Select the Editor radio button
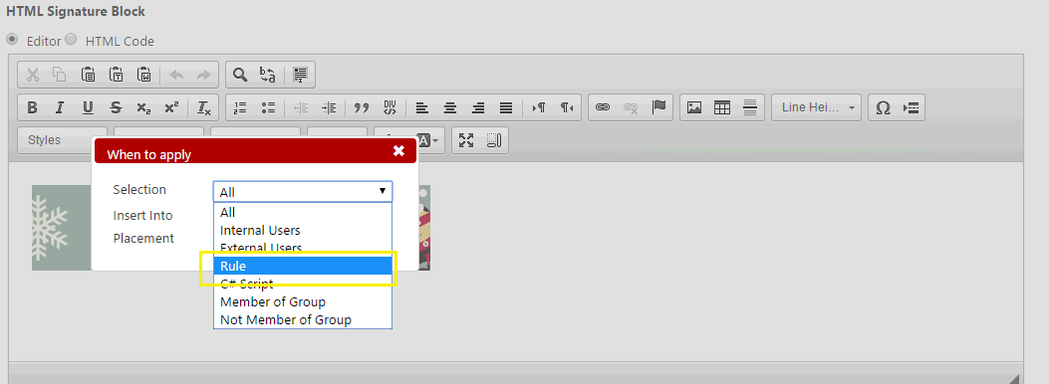 (11, 39)
